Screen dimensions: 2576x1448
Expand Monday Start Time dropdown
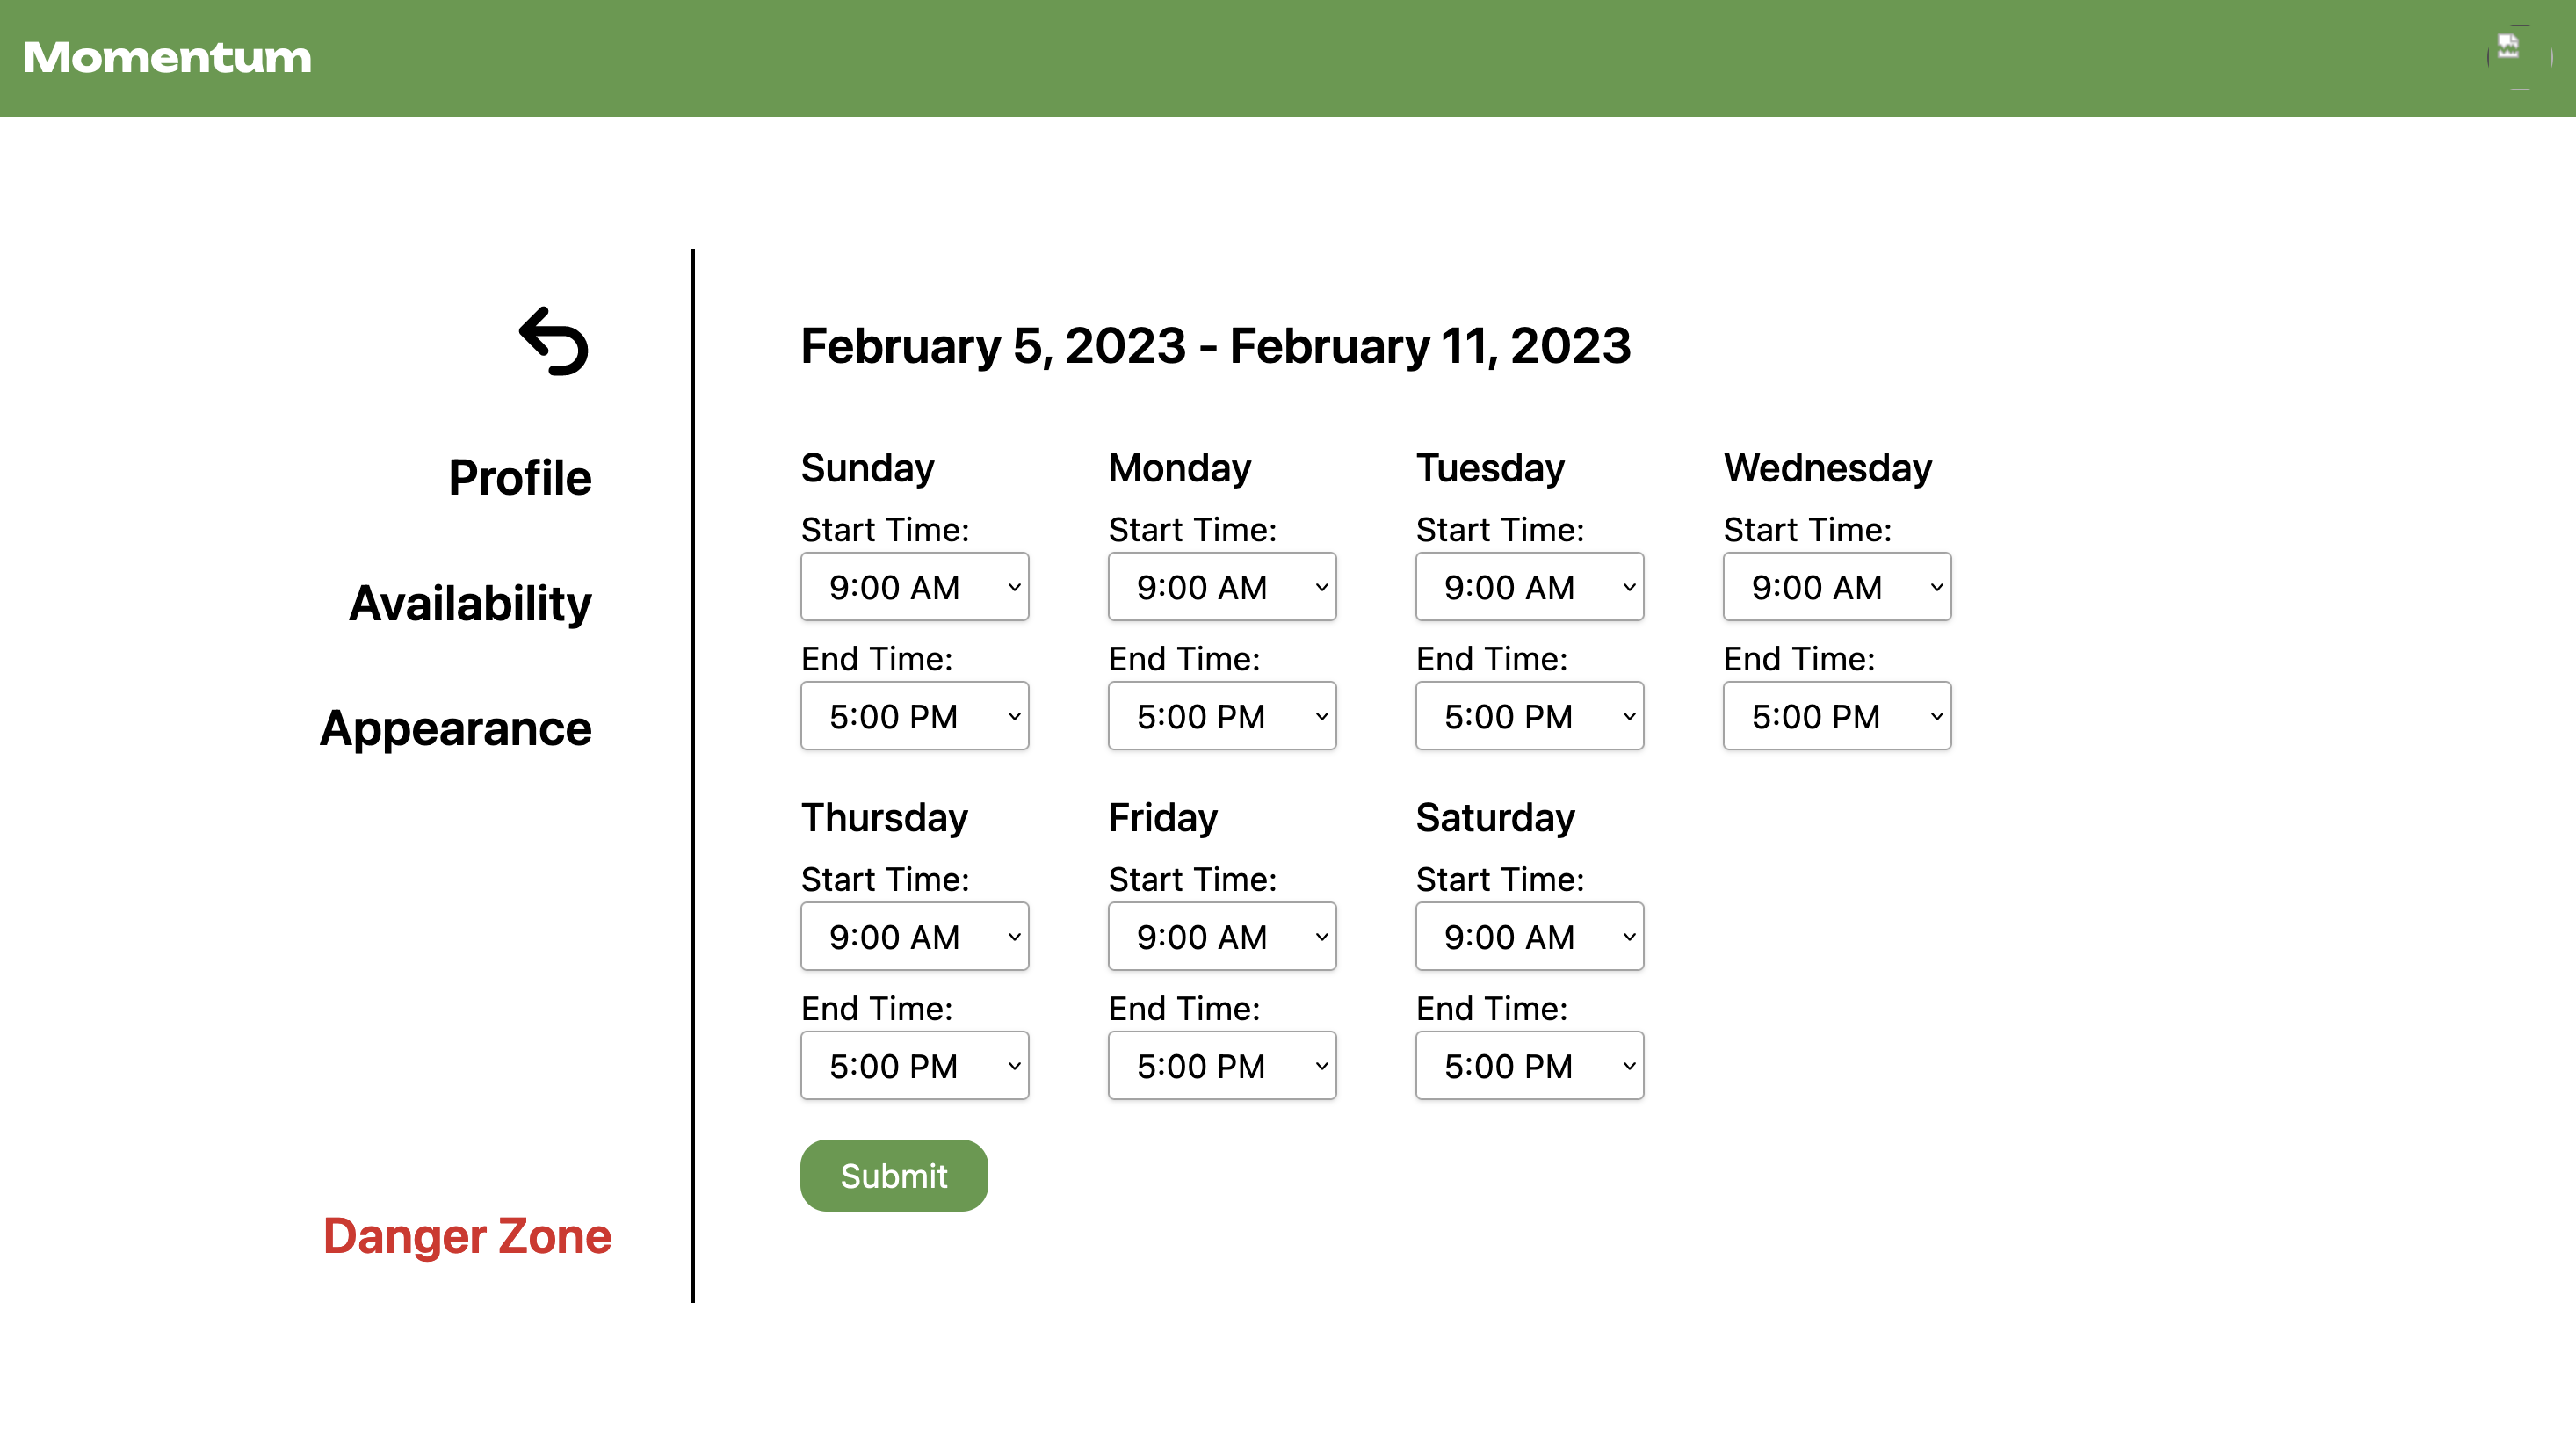1222,587
